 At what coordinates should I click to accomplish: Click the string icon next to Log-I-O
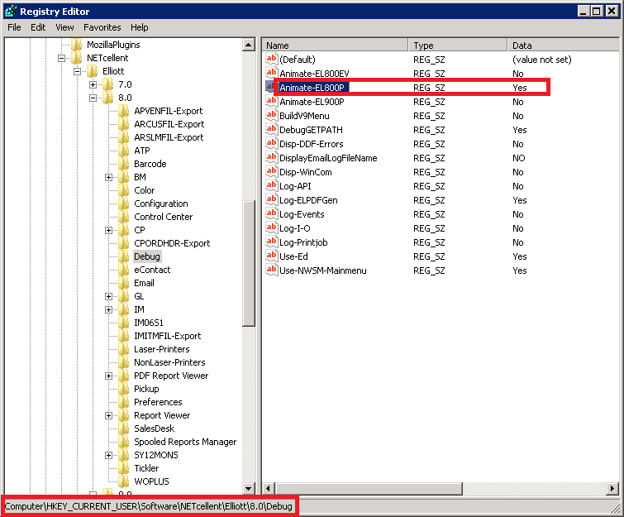pos(271,227)
